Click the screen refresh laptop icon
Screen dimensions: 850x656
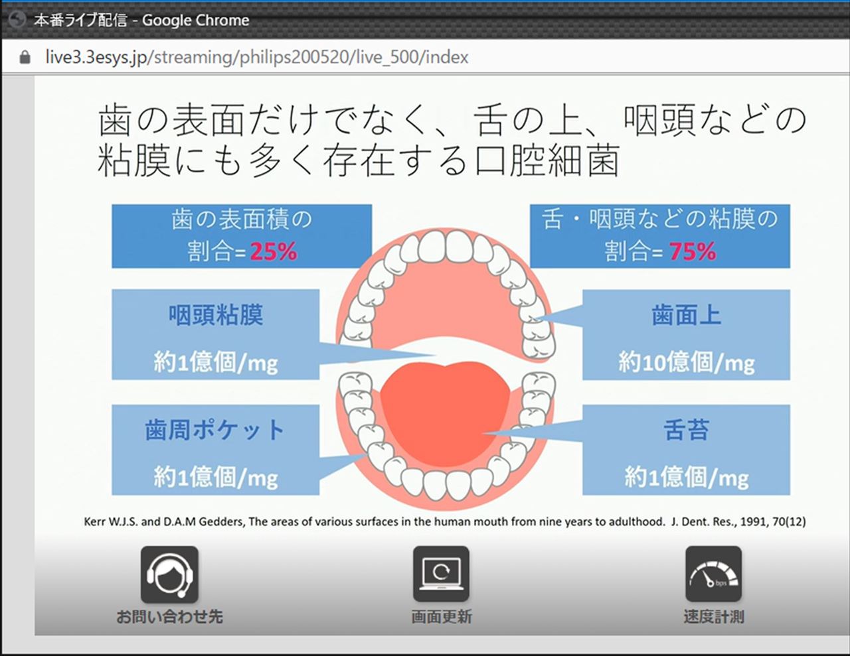441,574
